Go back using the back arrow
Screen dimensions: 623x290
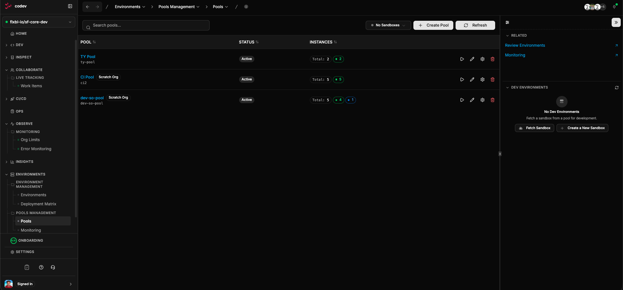pyautogui.click(x=88, y=7)
